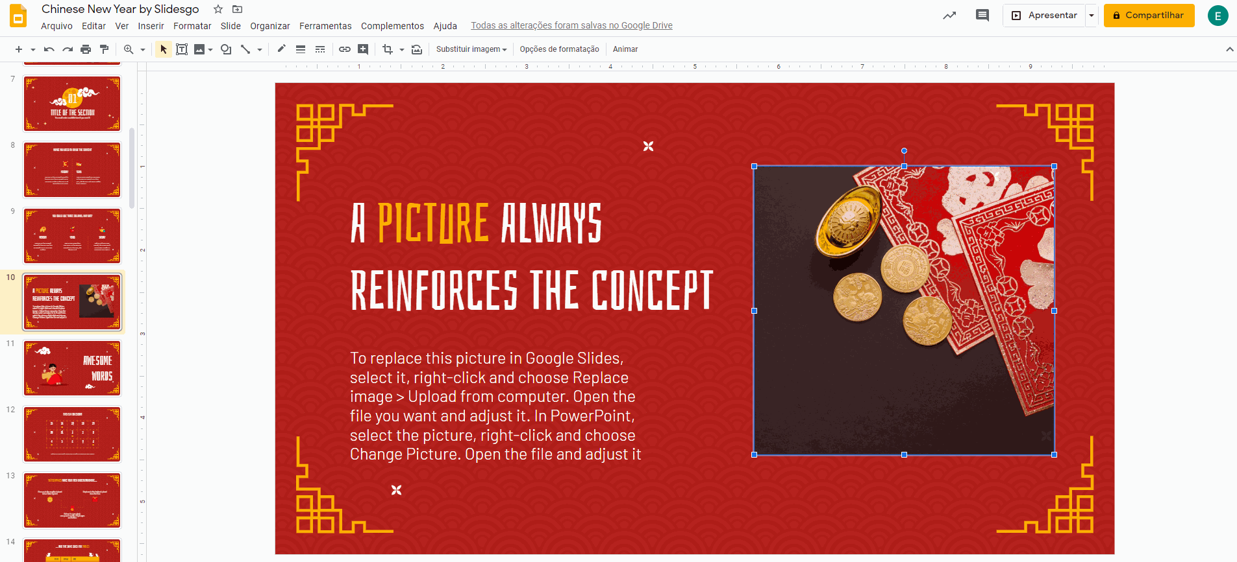
Task: Click the body paragraph about replacing pictures
Action: pyautogui.click(x=495, y=406)
